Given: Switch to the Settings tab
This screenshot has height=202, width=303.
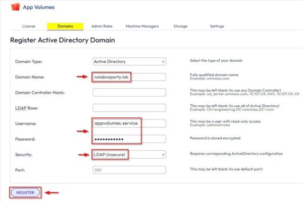Looking at the screenshot, I should pos(217,26).
